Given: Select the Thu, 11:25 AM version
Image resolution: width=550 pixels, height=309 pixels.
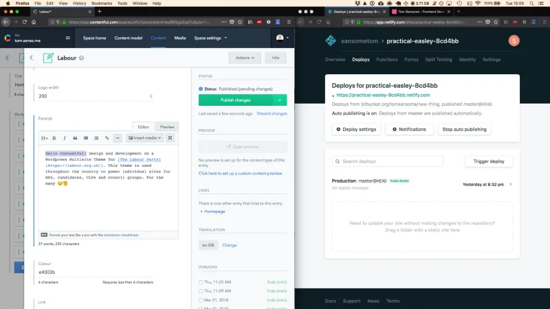Looking at the screenshot, I should point(201,282).
